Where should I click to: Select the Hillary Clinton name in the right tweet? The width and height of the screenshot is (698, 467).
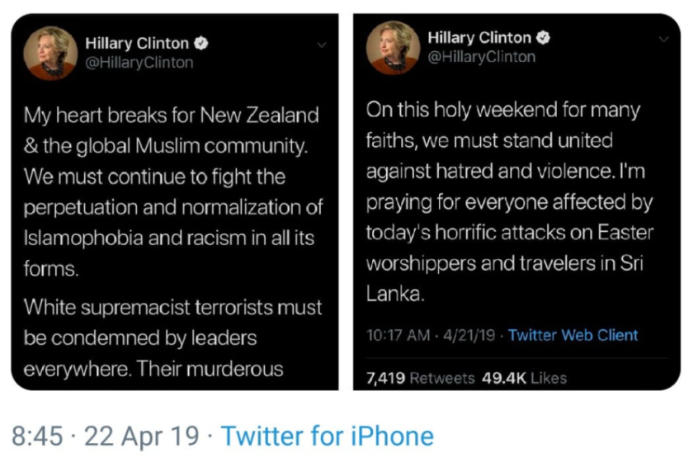pyautogui.click(x=479, y=38)
